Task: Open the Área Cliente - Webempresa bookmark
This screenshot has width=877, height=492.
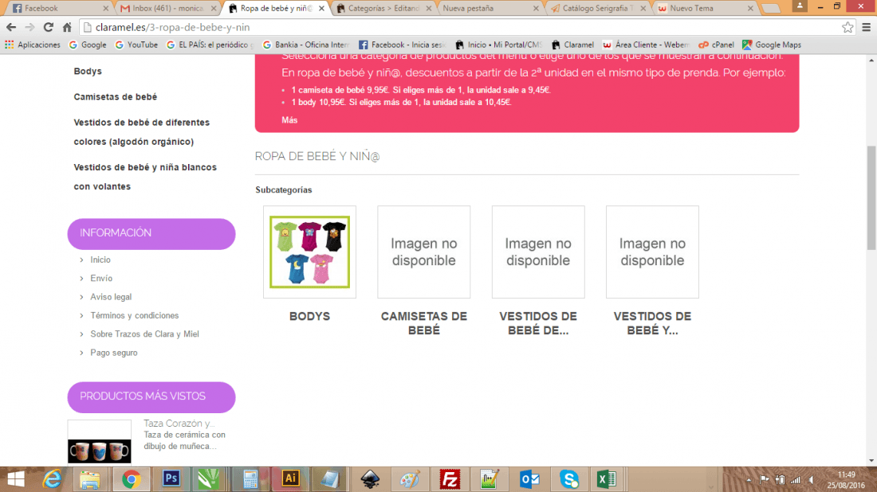Action: [x=646, y=45]
